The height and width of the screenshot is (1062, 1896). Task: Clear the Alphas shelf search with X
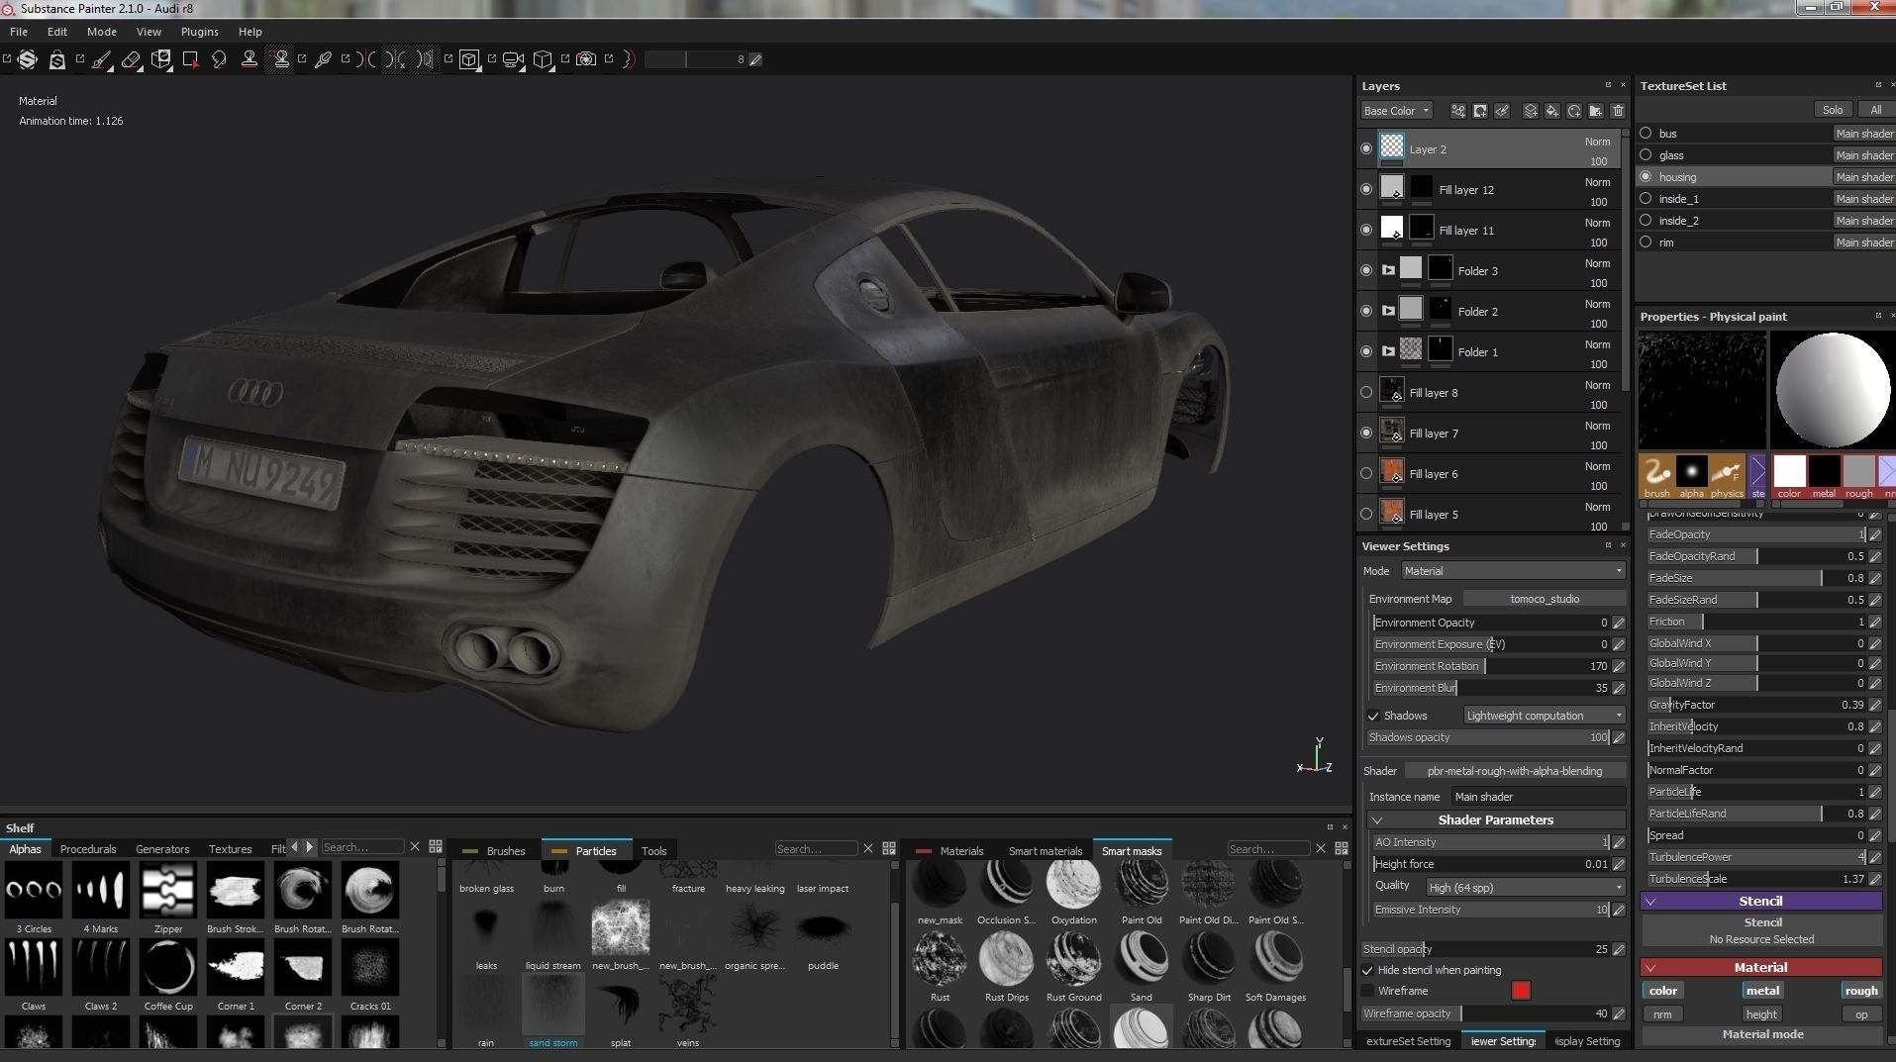pyautogui.click(x=415, y=847)
